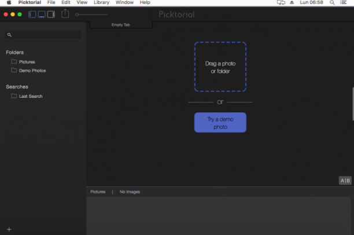Switch to the Empty Tab
This screenshot has height=235, width=354.
point(121,25)
